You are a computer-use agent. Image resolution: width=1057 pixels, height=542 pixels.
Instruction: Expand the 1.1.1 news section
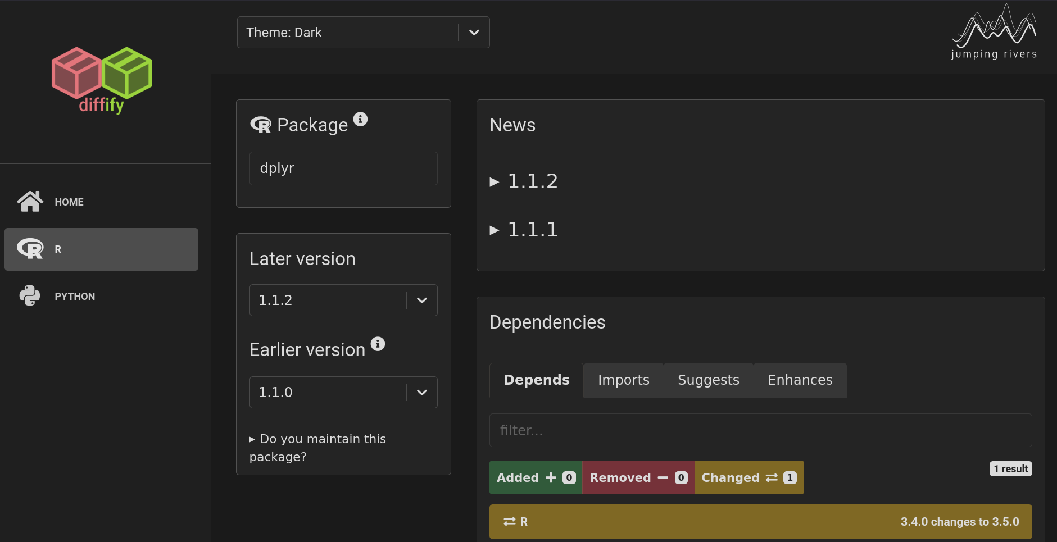point(524,229)
